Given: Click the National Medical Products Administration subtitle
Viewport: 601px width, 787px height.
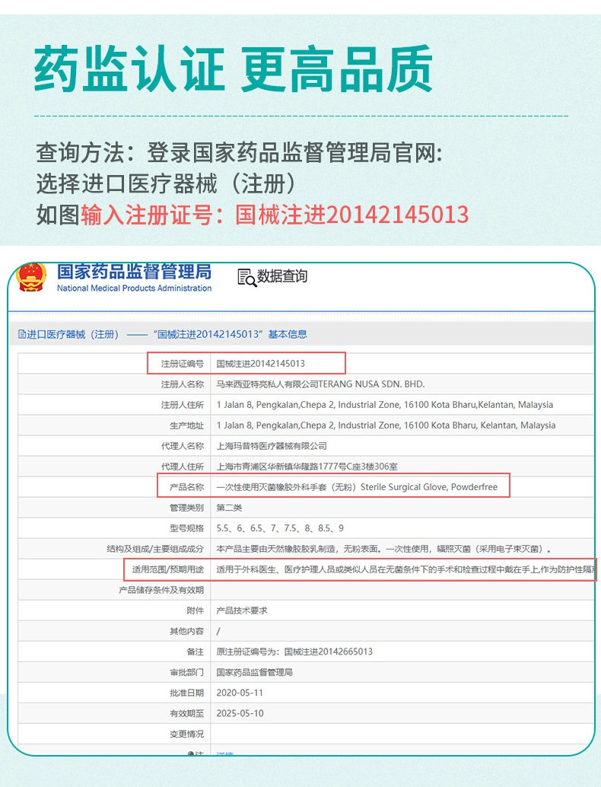Looking at the screenshot, I should coord(134,288).
